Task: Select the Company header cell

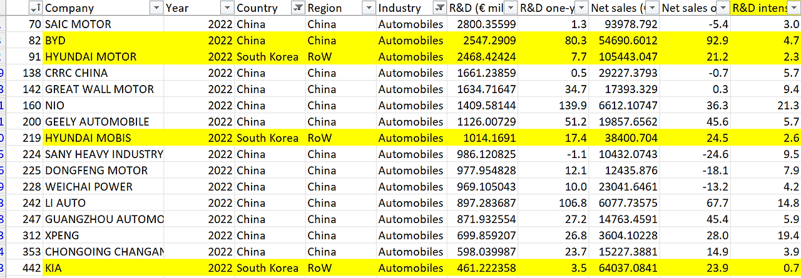Action: point(103,8)
